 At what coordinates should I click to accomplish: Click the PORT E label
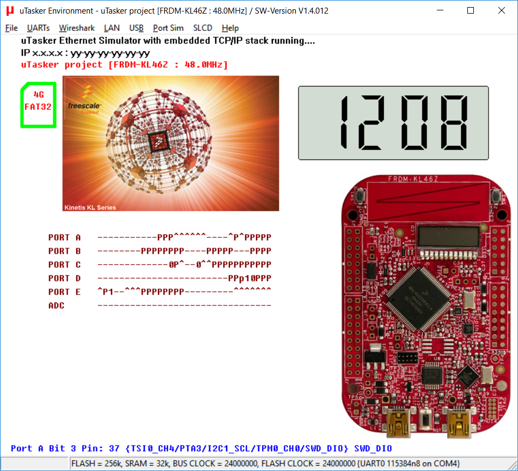click(64, 292)
